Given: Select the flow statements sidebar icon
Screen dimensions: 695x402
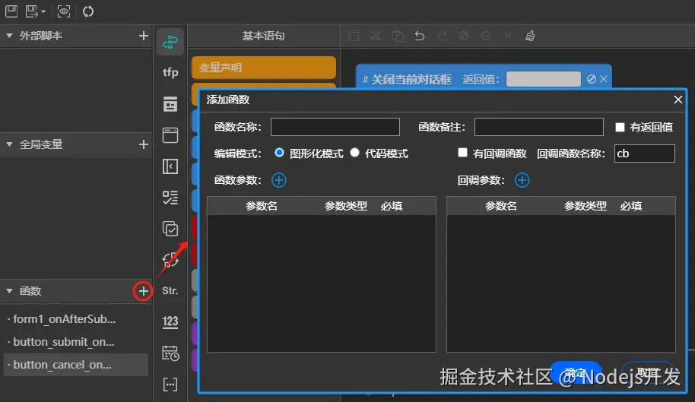Looking at the screenshot, I should tap(170, 42).
